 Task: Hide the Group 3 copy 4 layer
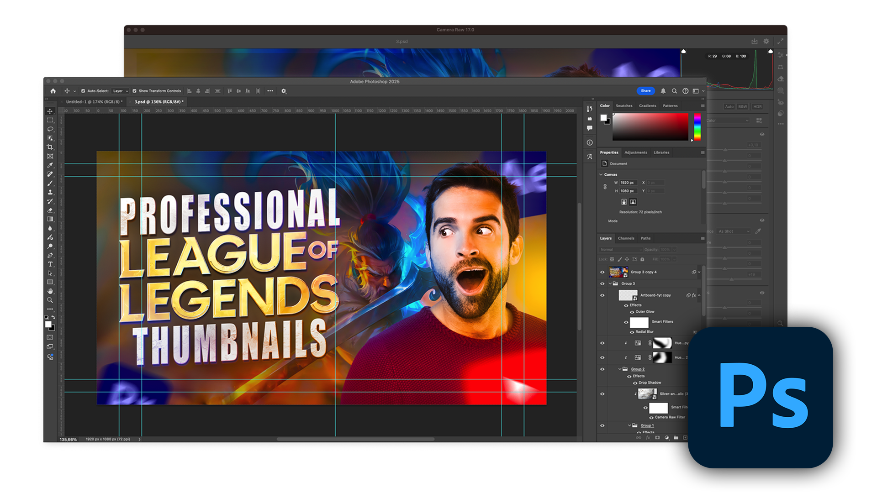coord(602,272)
